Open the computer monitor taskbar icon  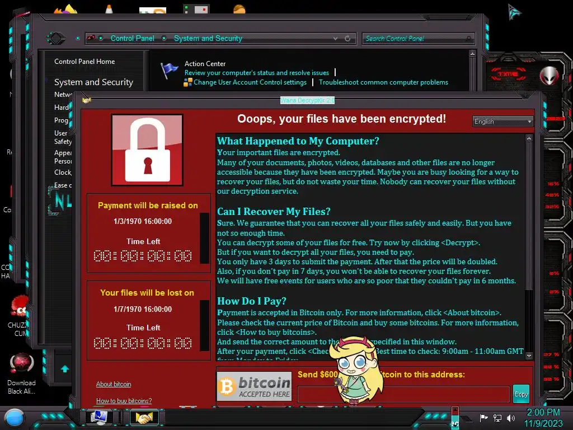pos(98,417)
